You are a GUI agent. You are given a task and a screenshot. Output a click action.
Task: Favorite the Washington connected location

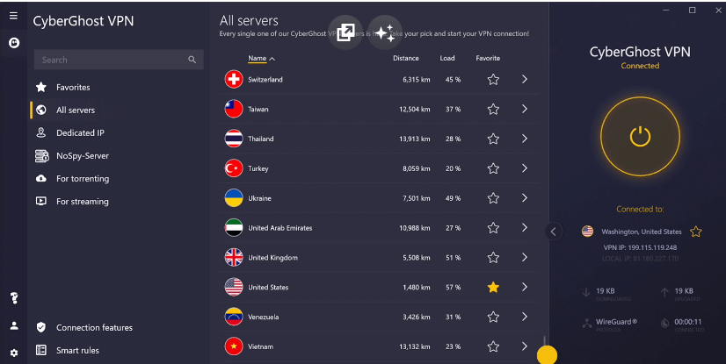(696, 232)
